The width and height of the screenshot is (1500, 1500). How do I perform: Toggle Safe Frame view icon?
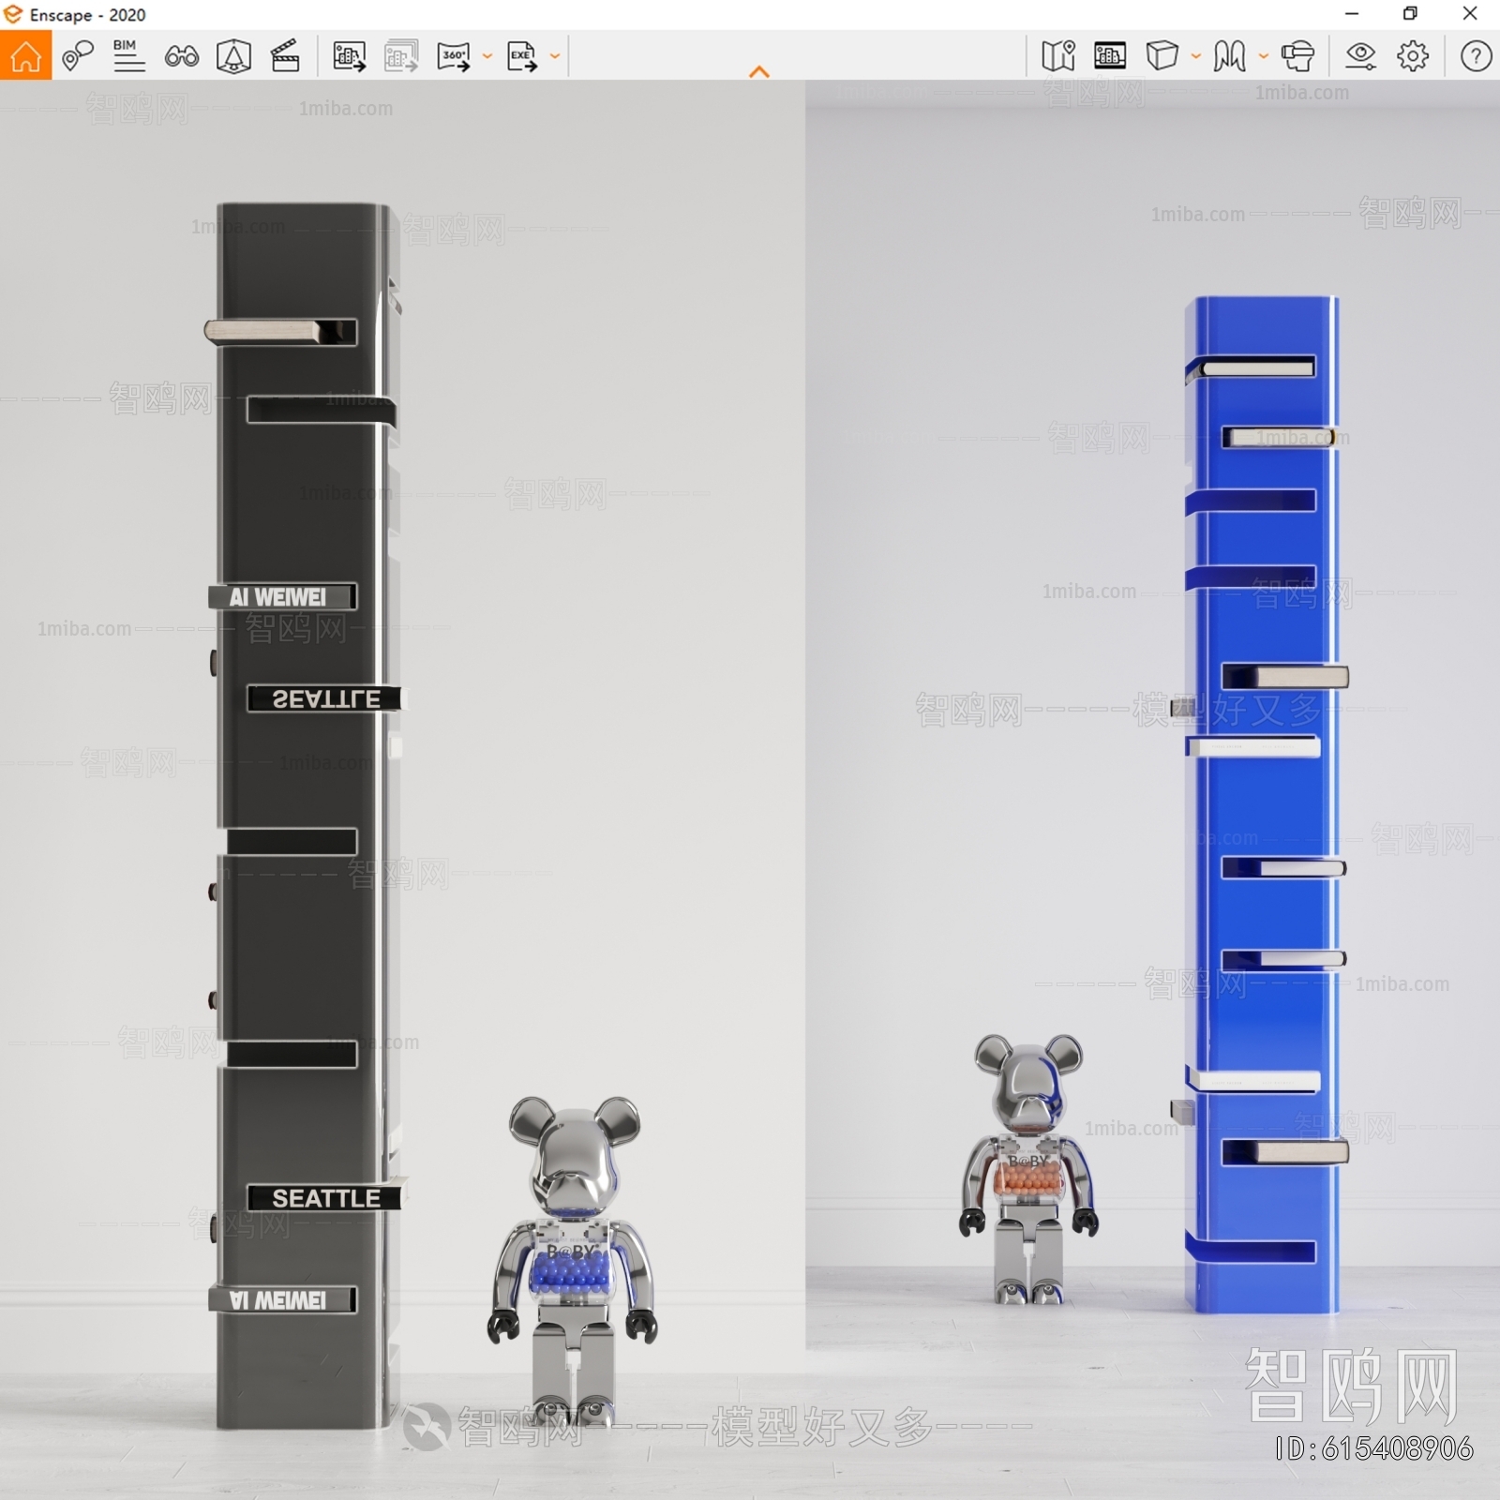pyautogui.click(x=233, y=56)
